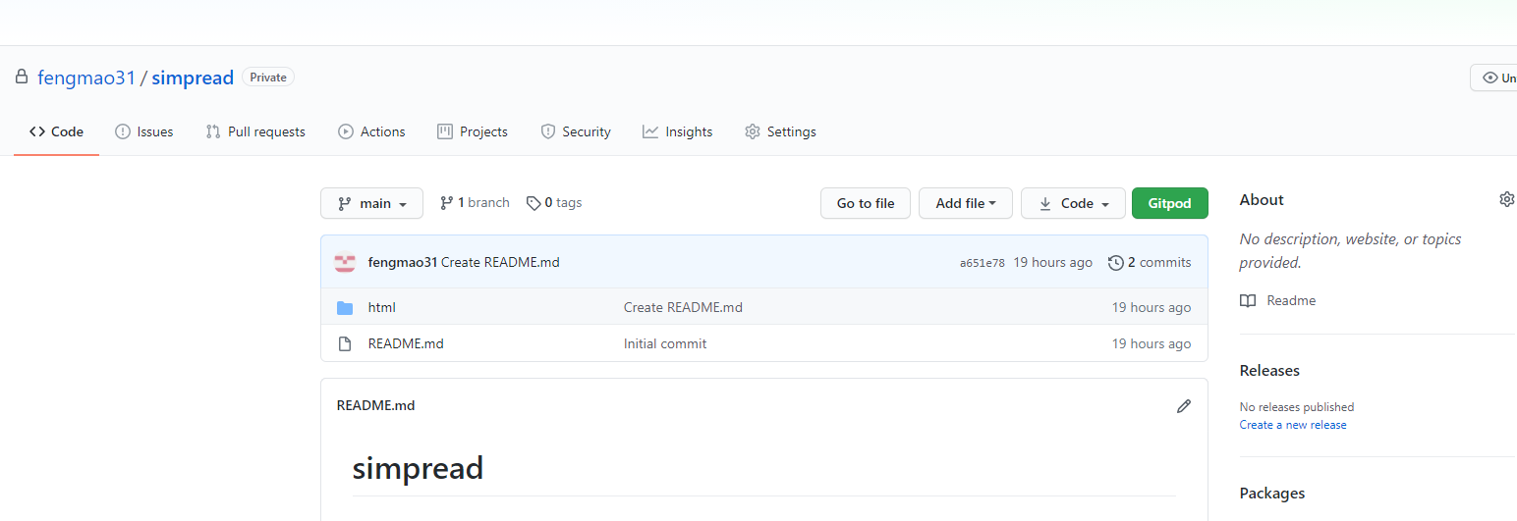The image size is (1517, 521).
Task: Open the Issues tab
Action: [x=144, y=131]
